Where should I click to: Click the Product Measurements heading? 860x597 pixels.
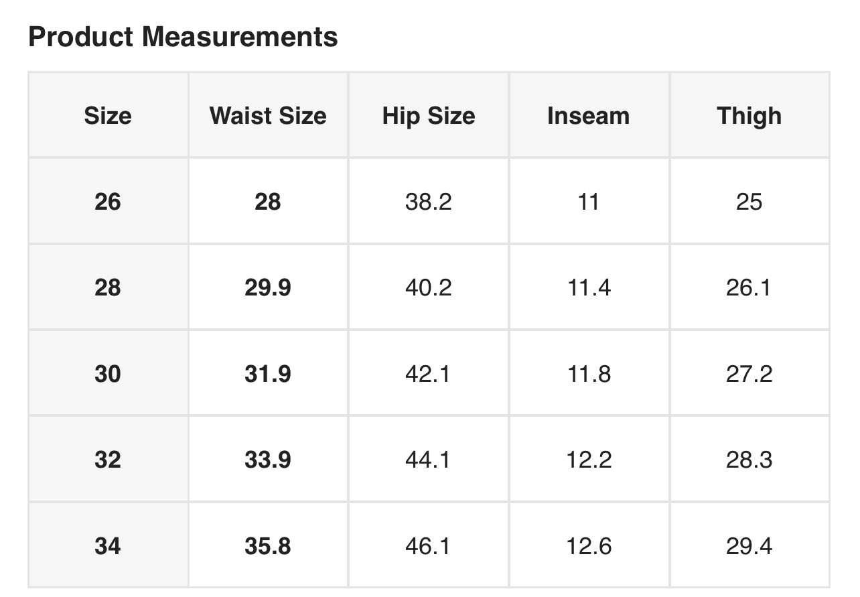pos(183,37)
